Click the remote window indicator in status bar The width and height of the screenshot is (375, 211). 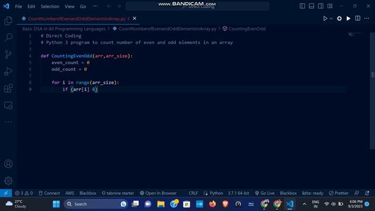click(x=6, y=193)
